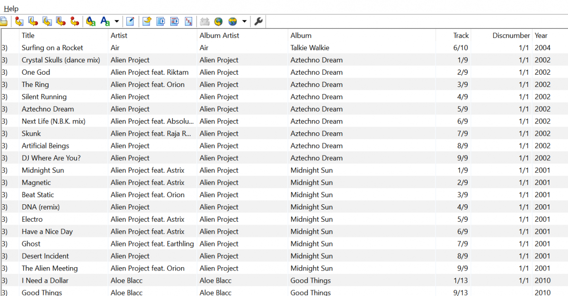Click 'Alien Project feat. Earthling' artist cell
568x296 pixels.
tap(152, 244)
